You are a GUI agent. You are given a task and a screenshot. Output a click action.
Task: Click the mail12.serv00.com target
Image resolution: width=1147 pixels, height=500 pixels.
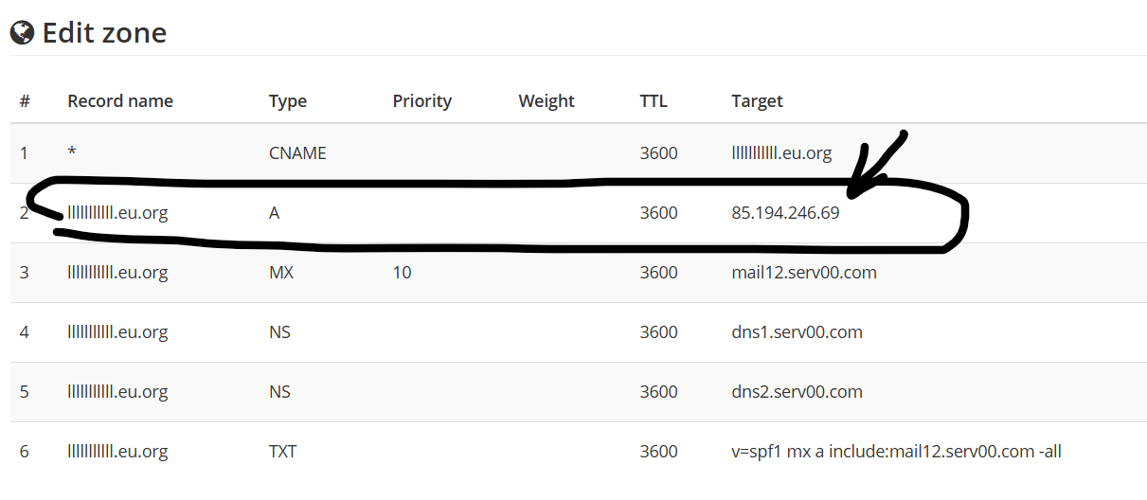tap(804, 273)
